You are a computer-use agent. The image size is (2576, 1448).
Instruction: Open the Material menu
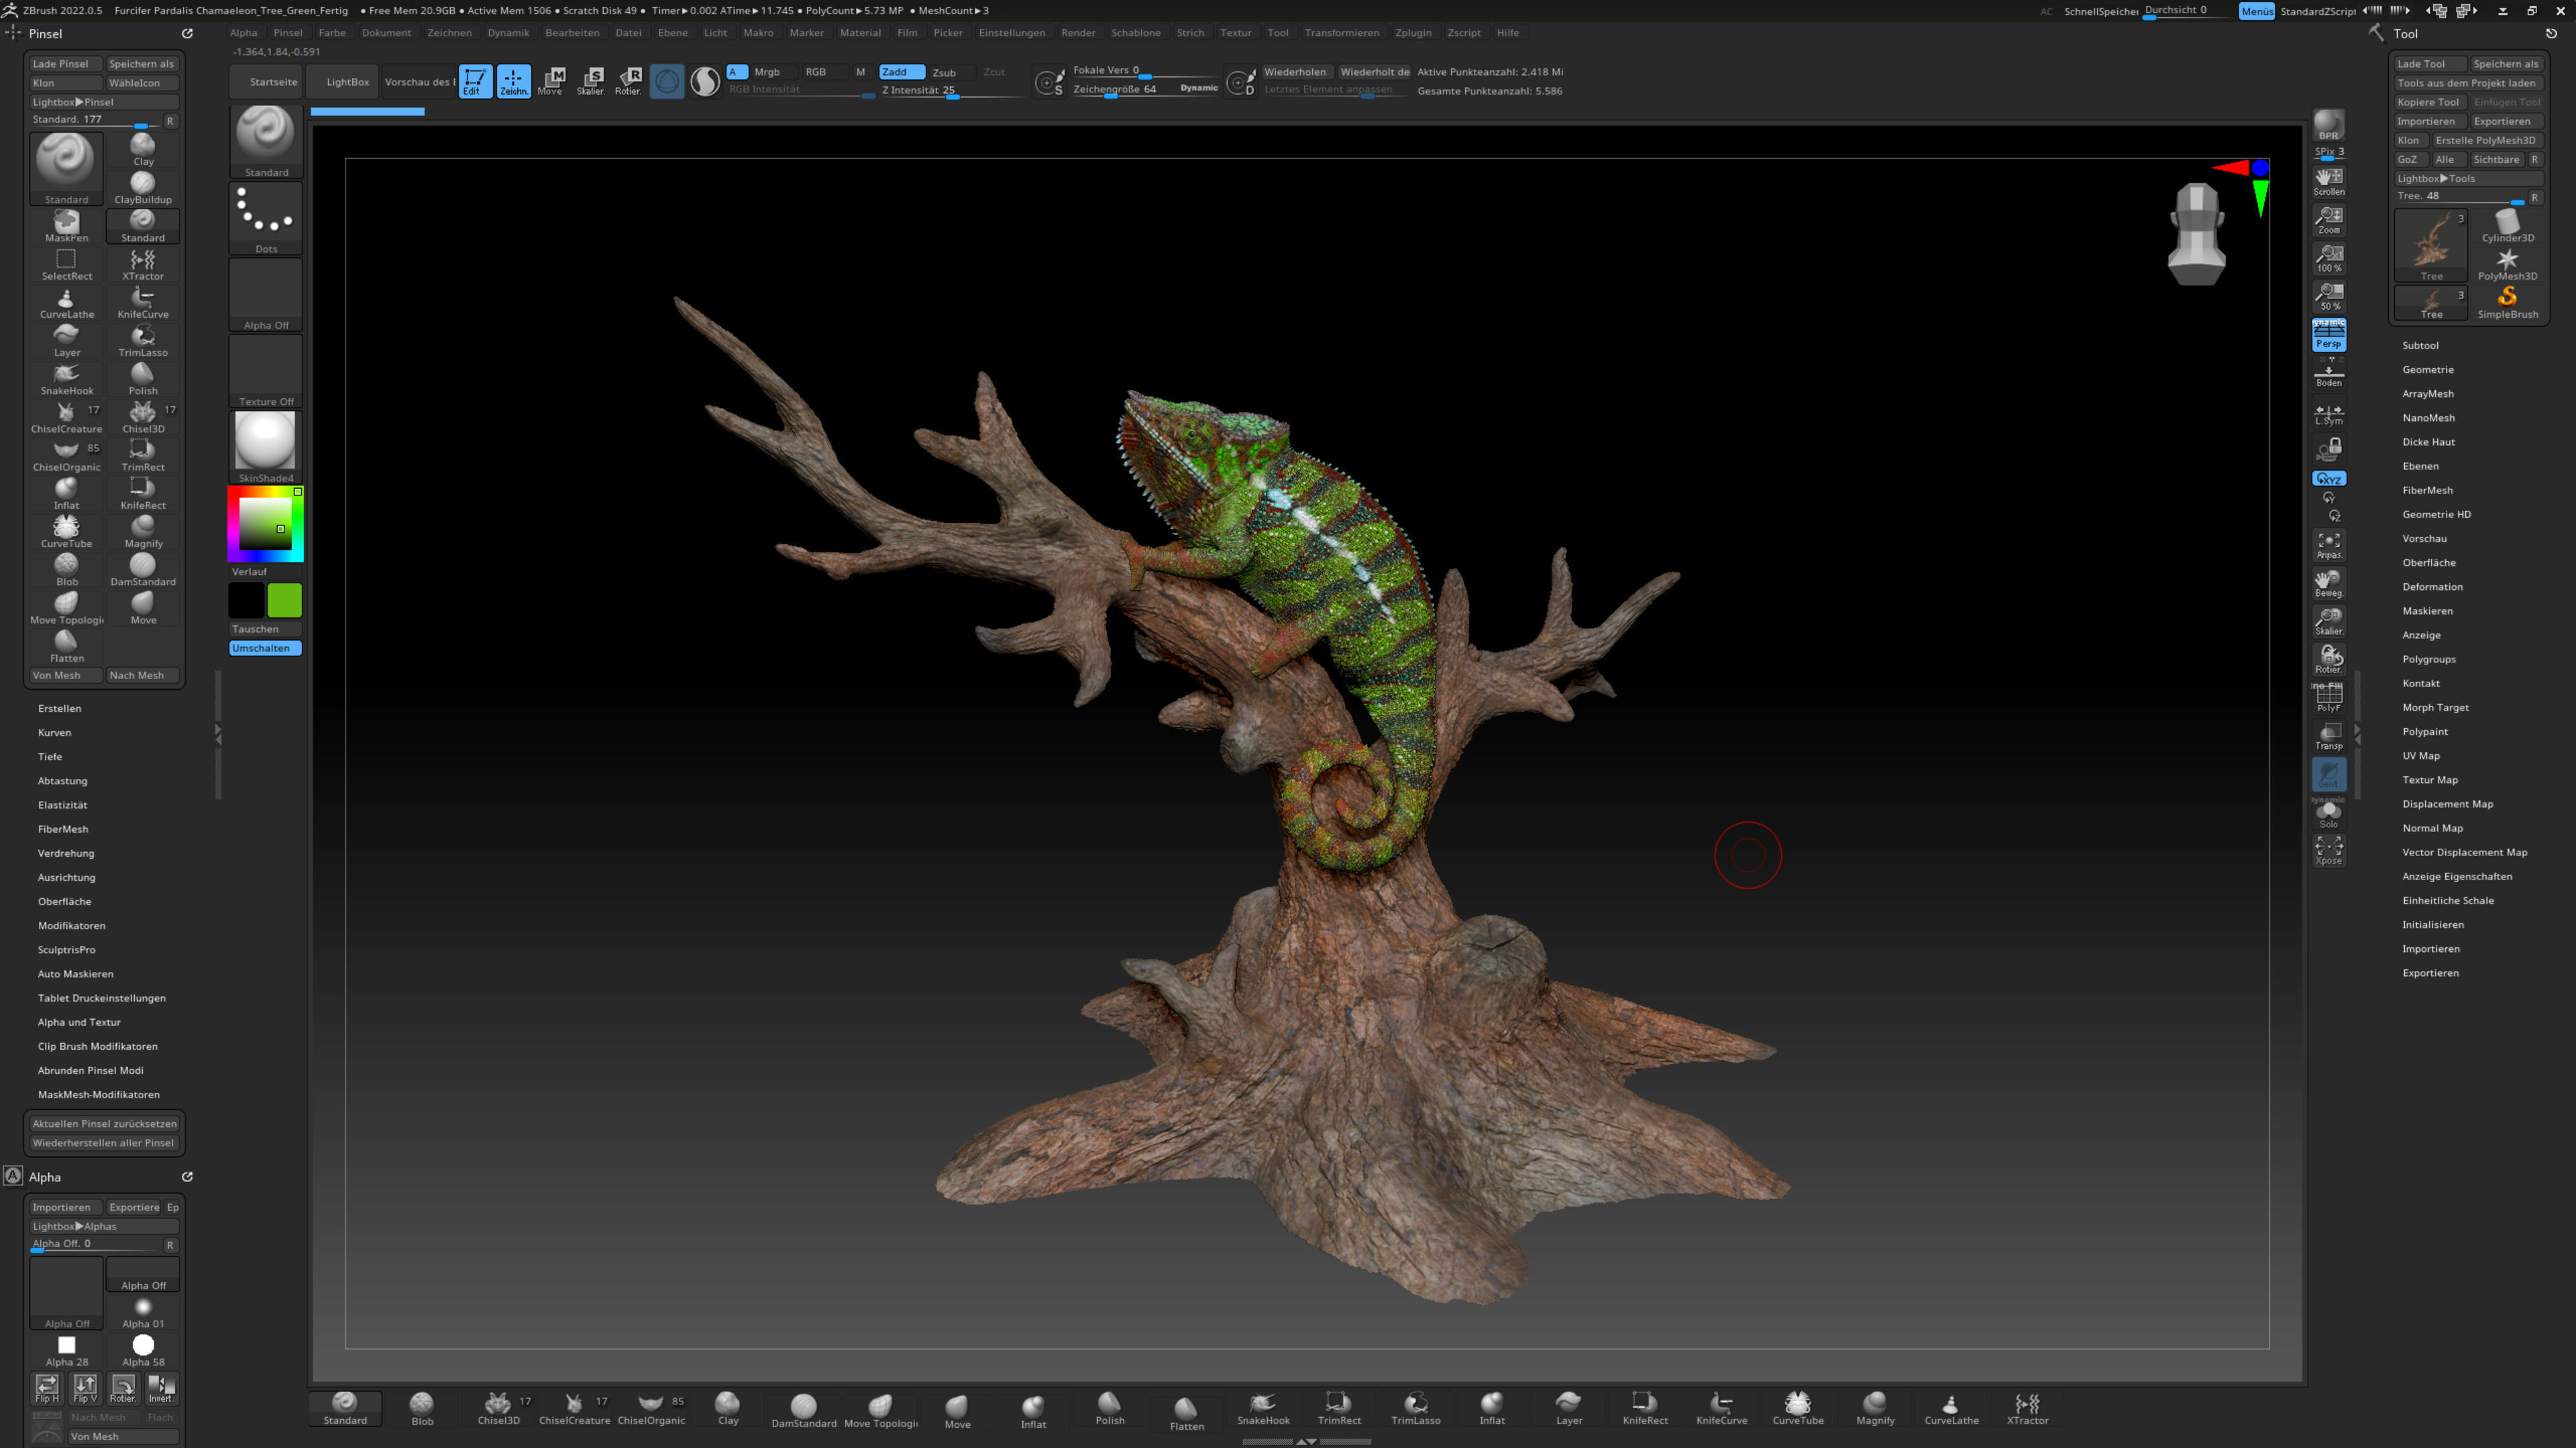(x=860, y=33)
